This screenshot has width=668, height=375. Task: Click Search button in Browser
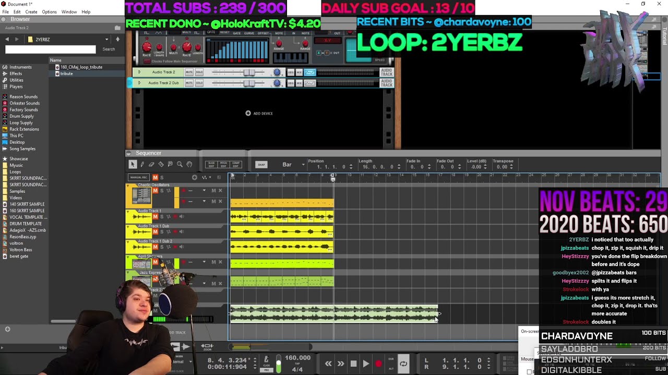[x=109, y=49]
